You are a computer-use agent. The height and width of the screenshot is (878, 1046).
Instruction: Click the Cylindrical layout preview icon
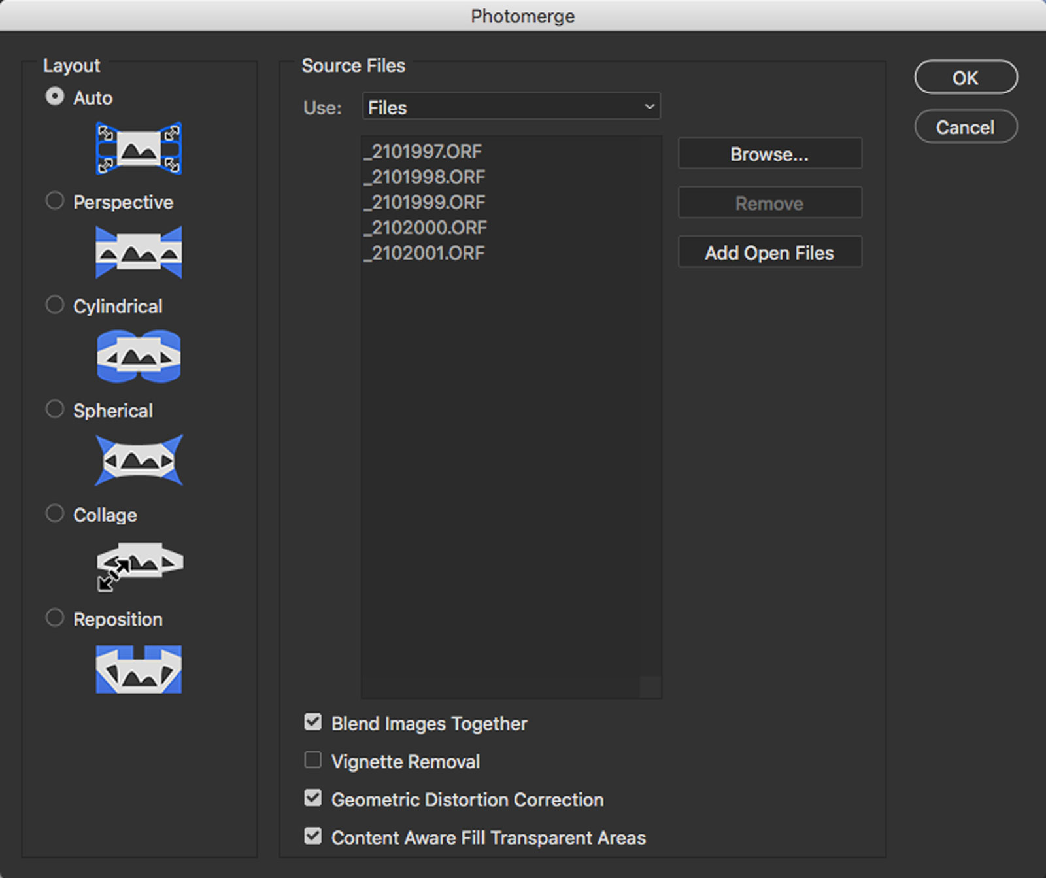[x=139, y=356]
